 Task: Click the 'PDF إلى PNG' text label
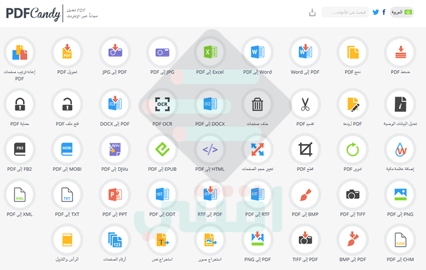click(x=400, y=215)
